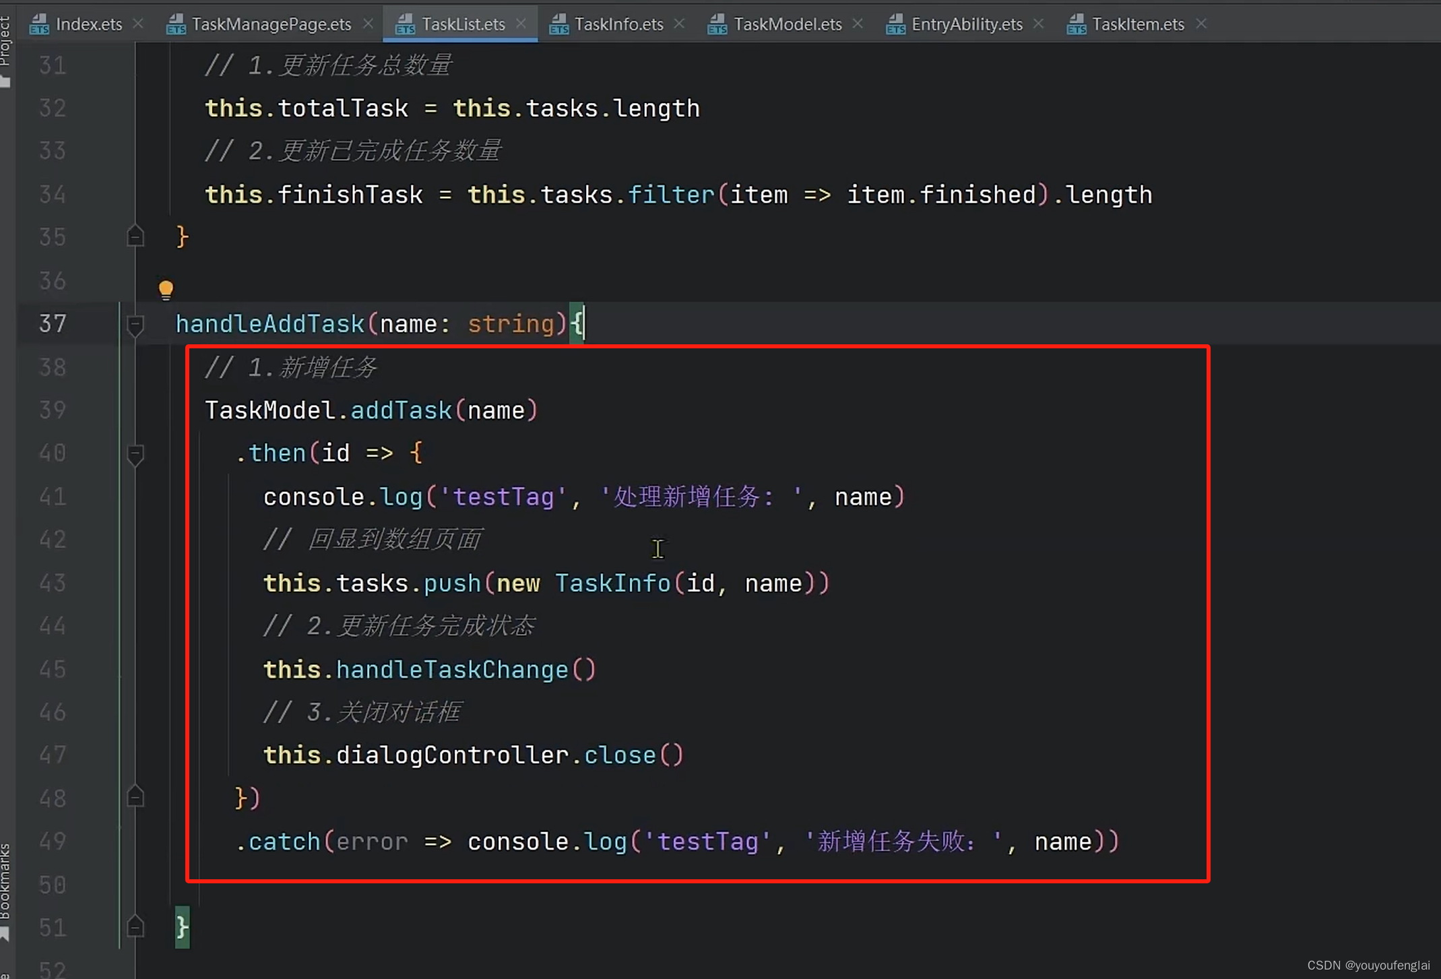Click the ETS file icon on TaskModel.ets tab
1441x979 pixels.
coord(717,24)
